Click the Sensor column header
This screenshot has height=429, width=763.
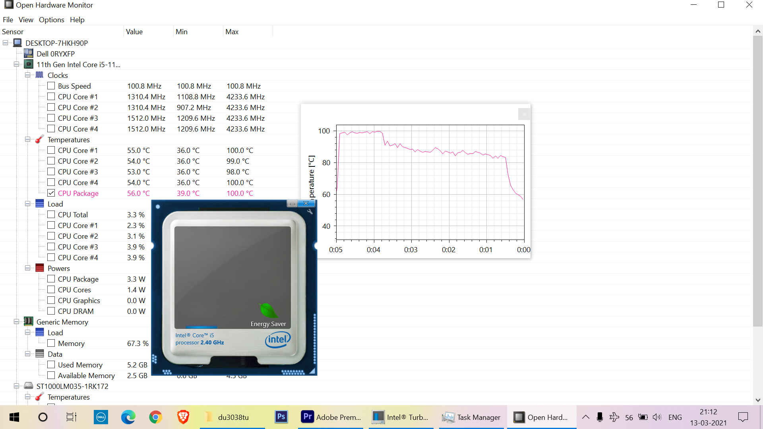[x=62, y=31]
